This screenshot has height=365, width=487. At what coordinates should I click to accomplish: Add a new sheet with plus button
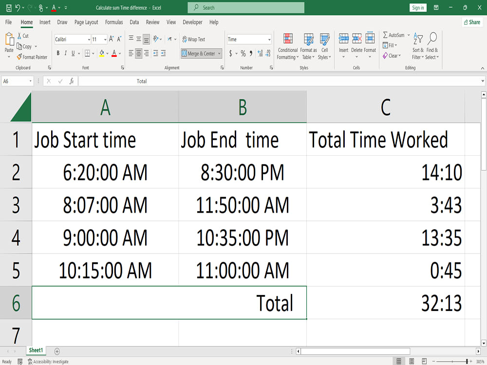[57, 351]
